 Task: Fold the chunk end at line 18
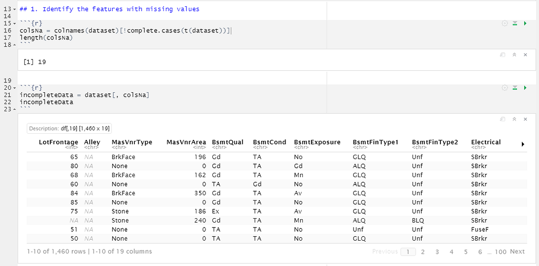click(14, 45)
